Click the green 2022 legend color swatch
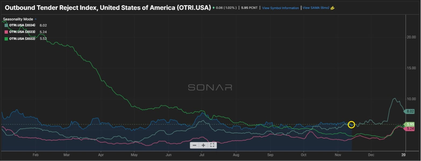Image resolution: width=421 pixels, height=161 pixels. [x=6, y=39]
